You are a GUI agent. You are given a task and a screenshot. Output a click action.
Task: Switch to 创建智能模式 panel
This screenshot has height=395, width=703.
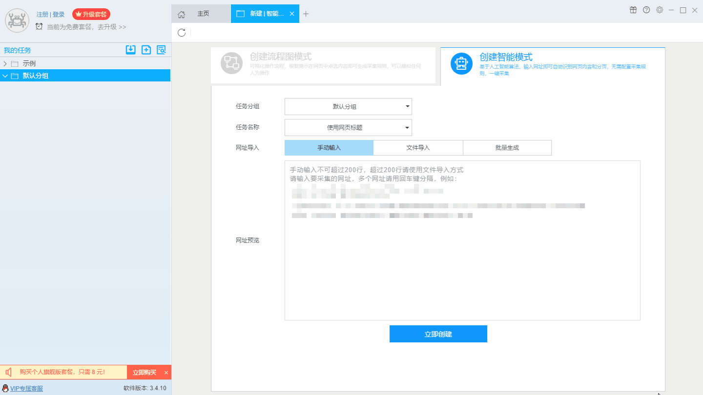click(x=553, y=66)
